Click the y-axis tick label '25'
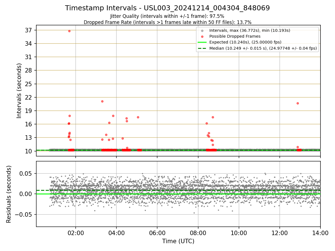Screen dimensions: 335x251 [x=29, y=84]
